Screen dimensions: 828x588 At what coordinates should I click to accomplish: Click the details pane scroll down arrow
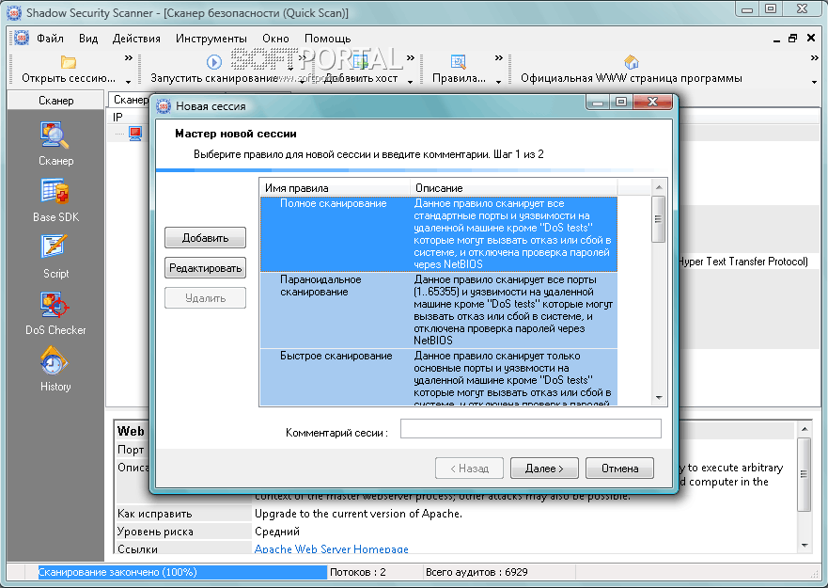tap(804, 546)
